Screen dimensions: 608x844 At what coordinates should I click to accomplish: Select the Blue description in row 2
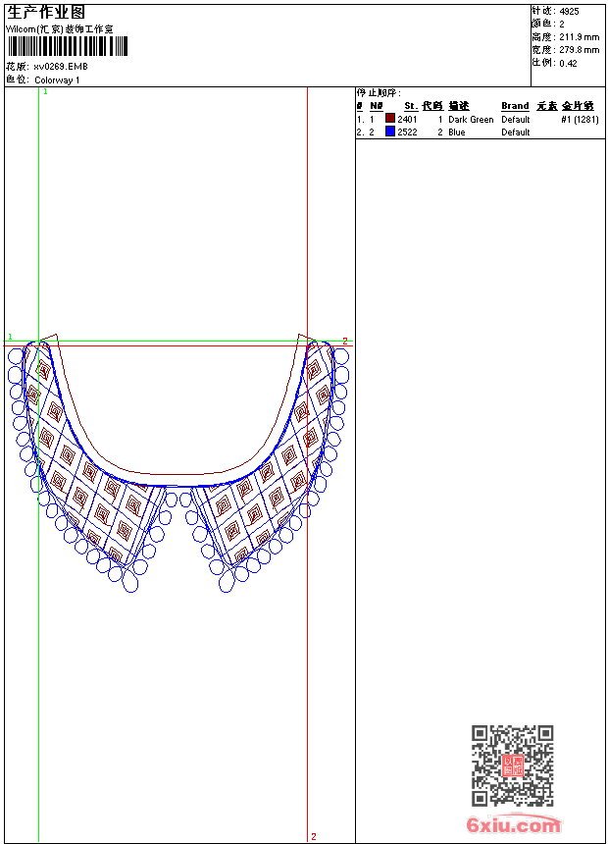(x=457, y=132)
